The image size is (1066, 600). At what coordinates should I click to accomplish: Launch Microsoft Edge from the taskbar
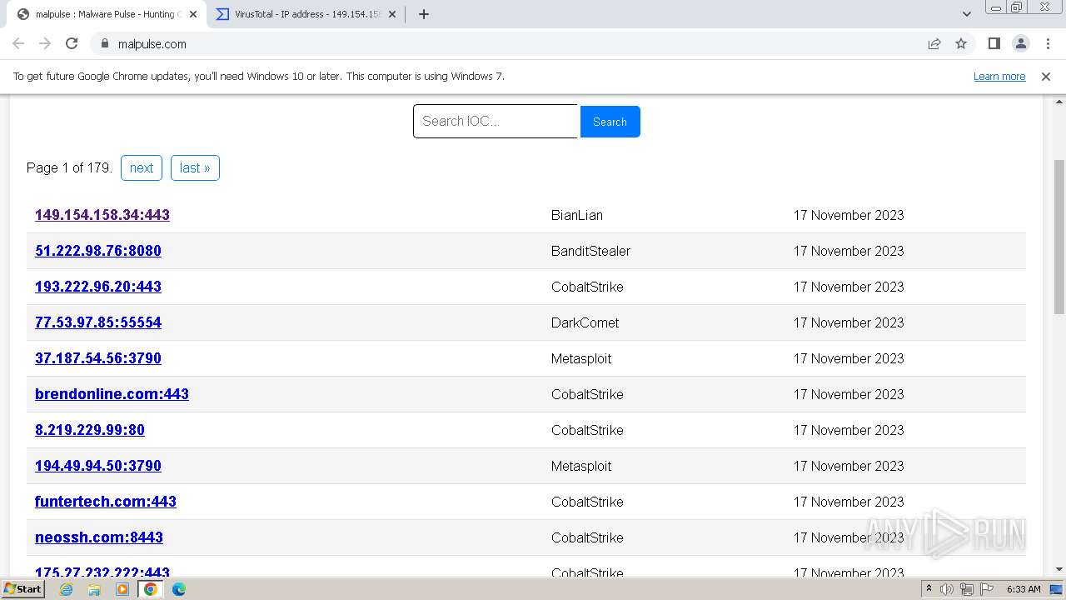179,589
